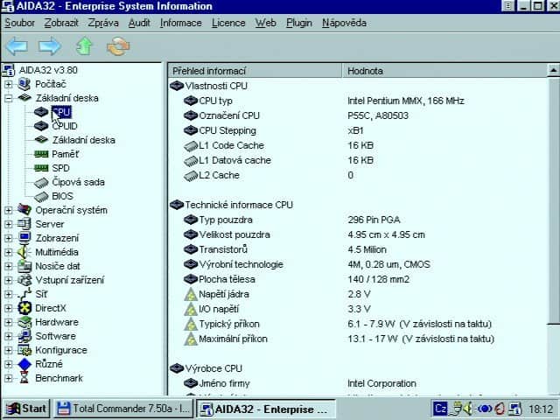Open the Zobrazit menu
The height and width of the screenshot is (420, 560).
(x=61, y=24)
